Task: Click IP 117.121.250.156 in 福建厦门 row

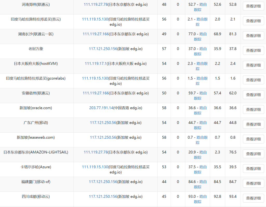Action: (x=103, y=182)
